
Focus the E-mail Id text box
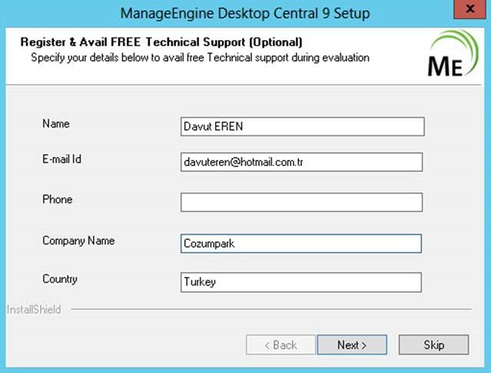pyautogui.click(x=301, y=162)
